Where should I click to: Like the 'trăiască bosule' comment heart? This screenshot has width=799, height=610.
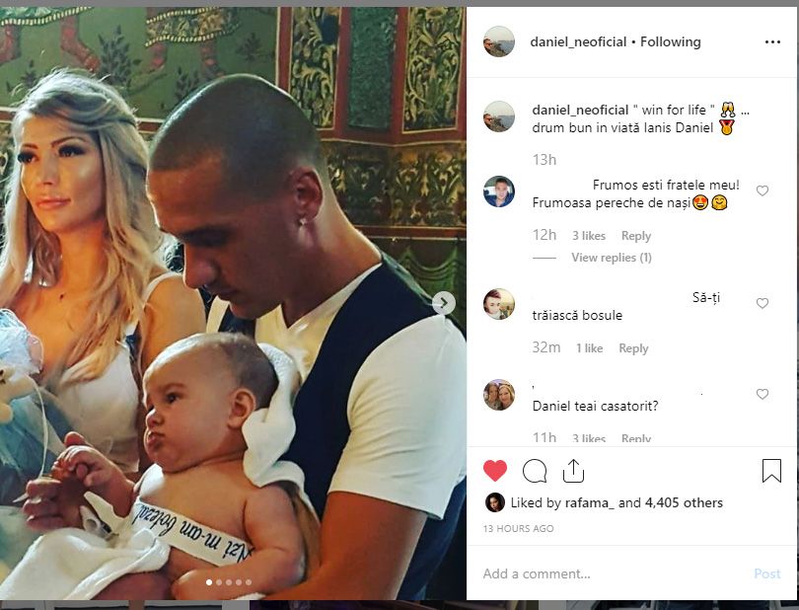pos(763,303)
